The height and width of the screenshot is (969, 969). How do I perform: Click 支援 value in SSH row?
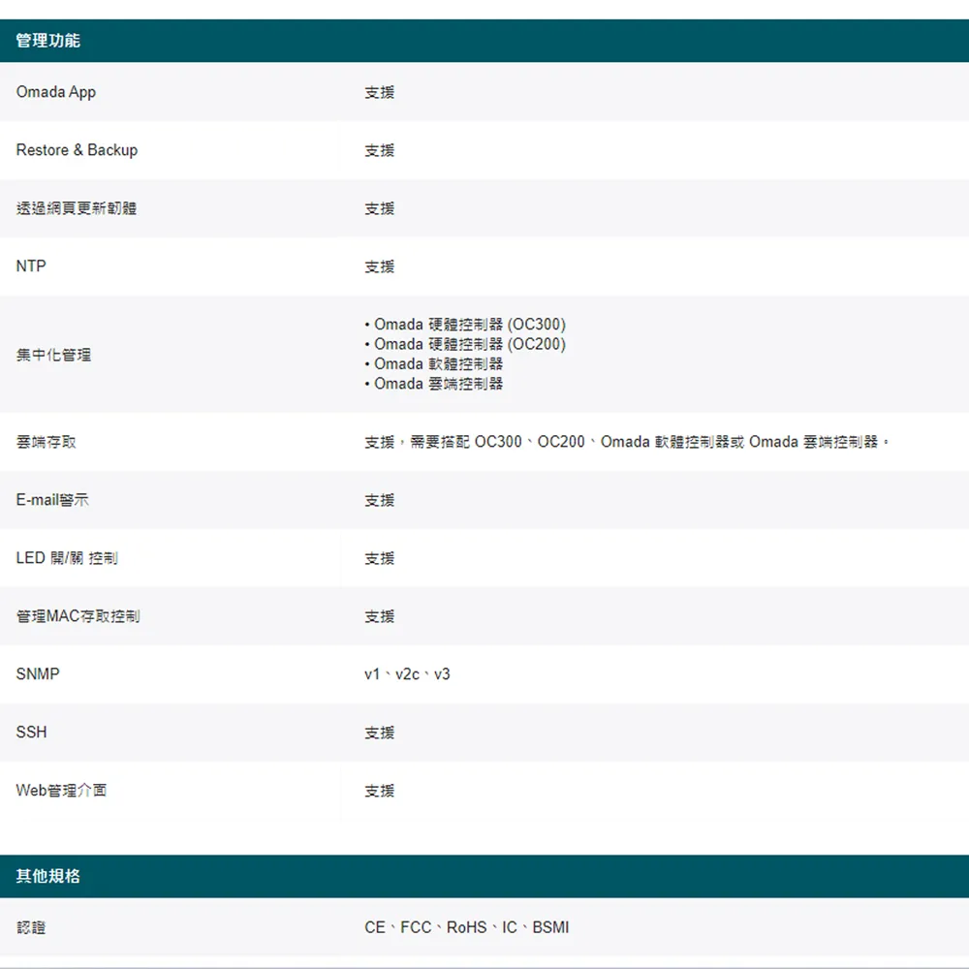tap(380, 733)
